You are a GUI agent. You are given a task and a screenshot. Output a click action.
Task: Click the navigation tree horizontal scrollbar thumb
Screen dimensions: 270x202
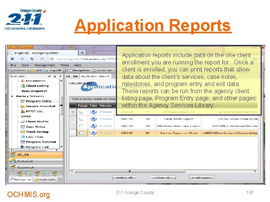click(x=30, y=150)
